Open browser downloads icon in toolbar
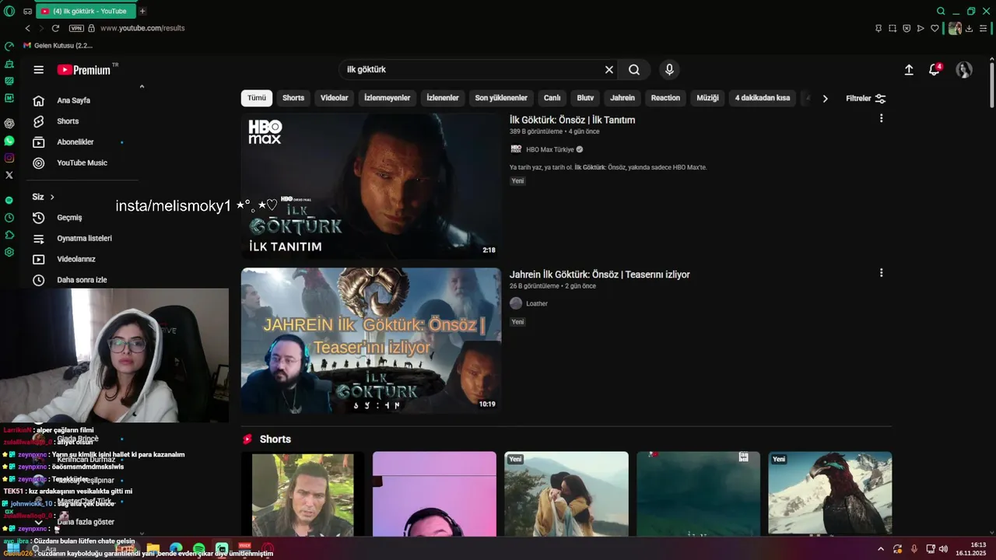This screenshot has width=996, height=560. (x=969, y=28)
